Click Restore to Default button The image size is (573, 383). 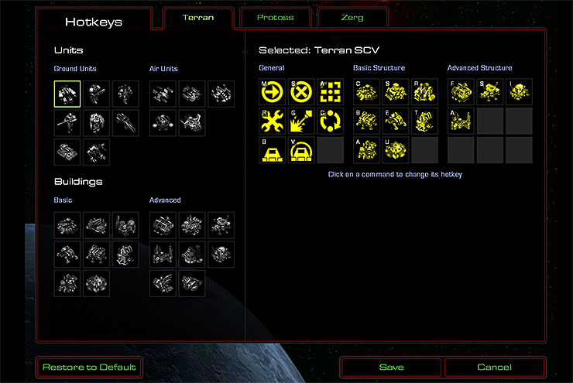tap(89, 368)
